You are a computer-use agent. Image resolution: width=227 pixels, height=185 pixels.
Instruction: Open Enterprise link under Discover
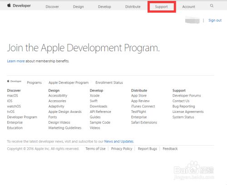(15, 122)
